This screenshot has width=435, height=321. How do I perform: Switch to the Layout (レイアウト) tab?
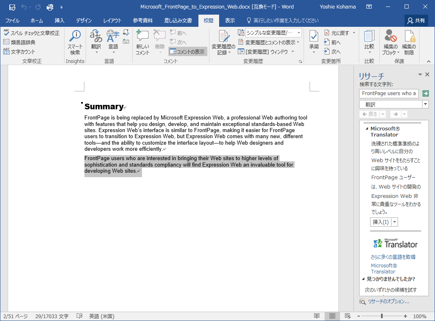112,21
